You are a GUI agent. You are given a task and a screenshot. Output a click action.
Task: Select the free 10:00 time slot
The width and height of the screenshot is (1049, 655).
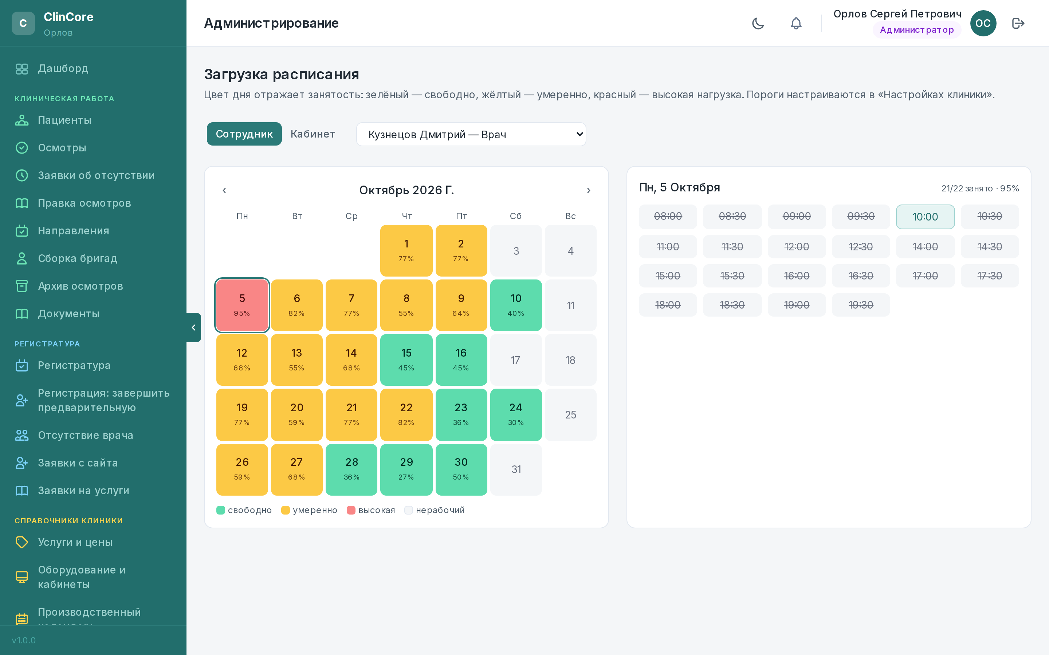coord(925,217)
